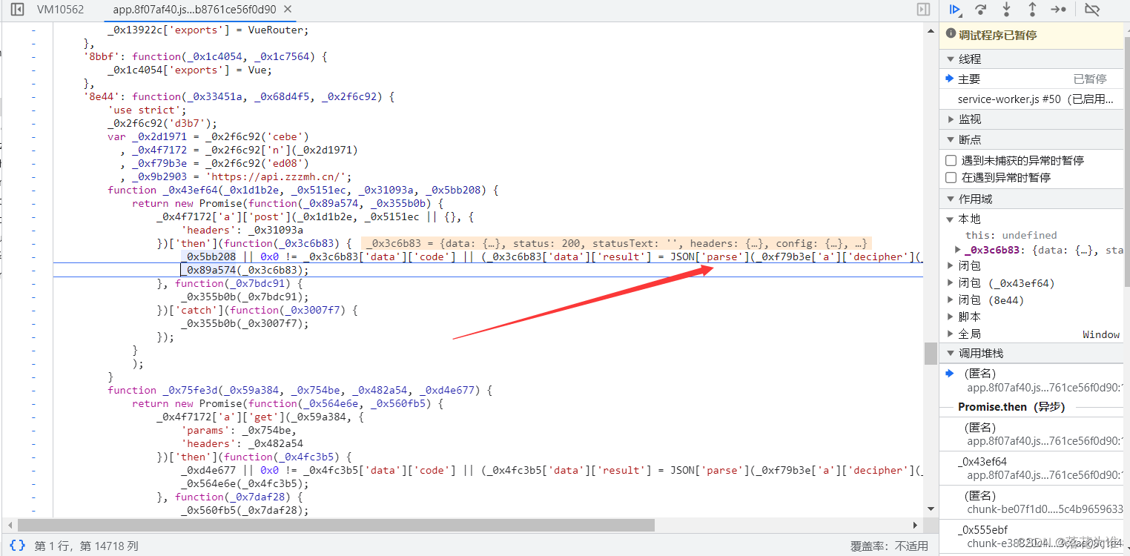Step out of current function
The width and height of the screenshot is (1130, 556).
(1031, 10)
